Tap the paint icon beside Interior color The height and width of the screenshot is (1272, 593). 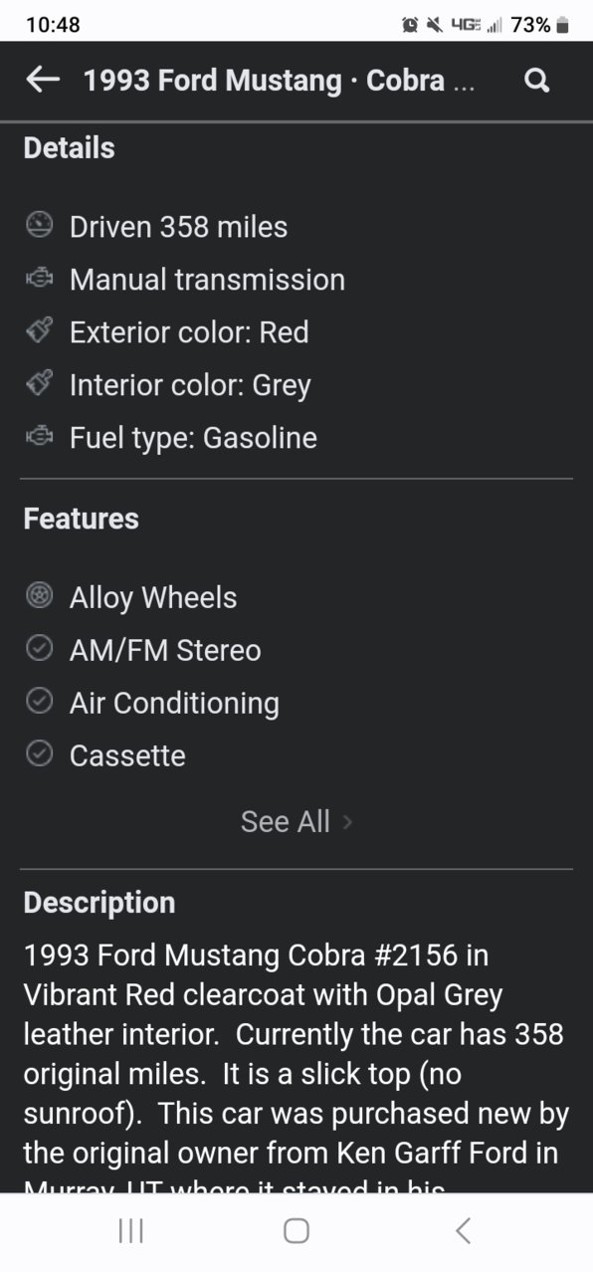click(38, 384)
